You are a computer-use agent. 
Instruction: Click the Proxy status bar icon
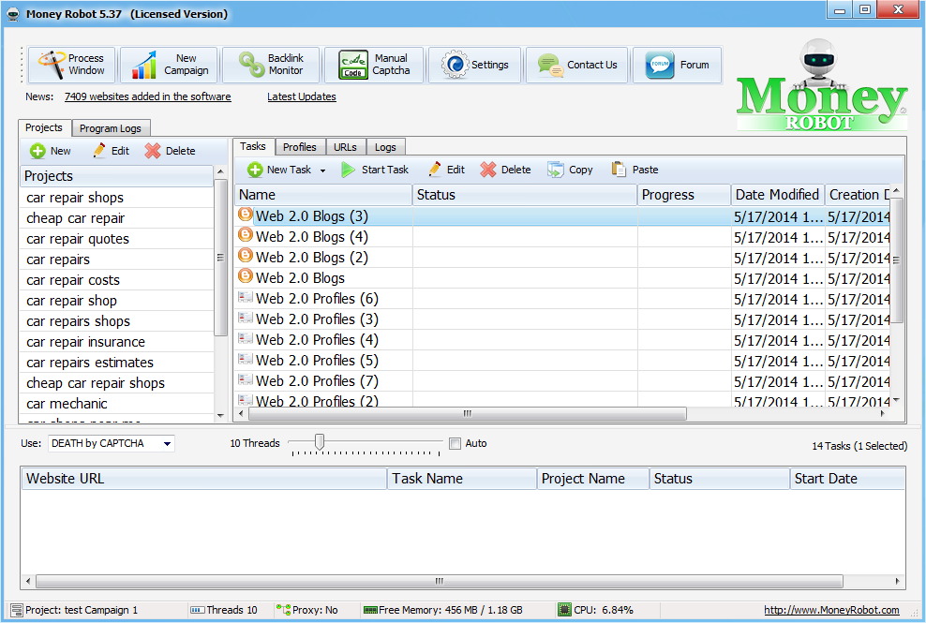tap(283, 610)
